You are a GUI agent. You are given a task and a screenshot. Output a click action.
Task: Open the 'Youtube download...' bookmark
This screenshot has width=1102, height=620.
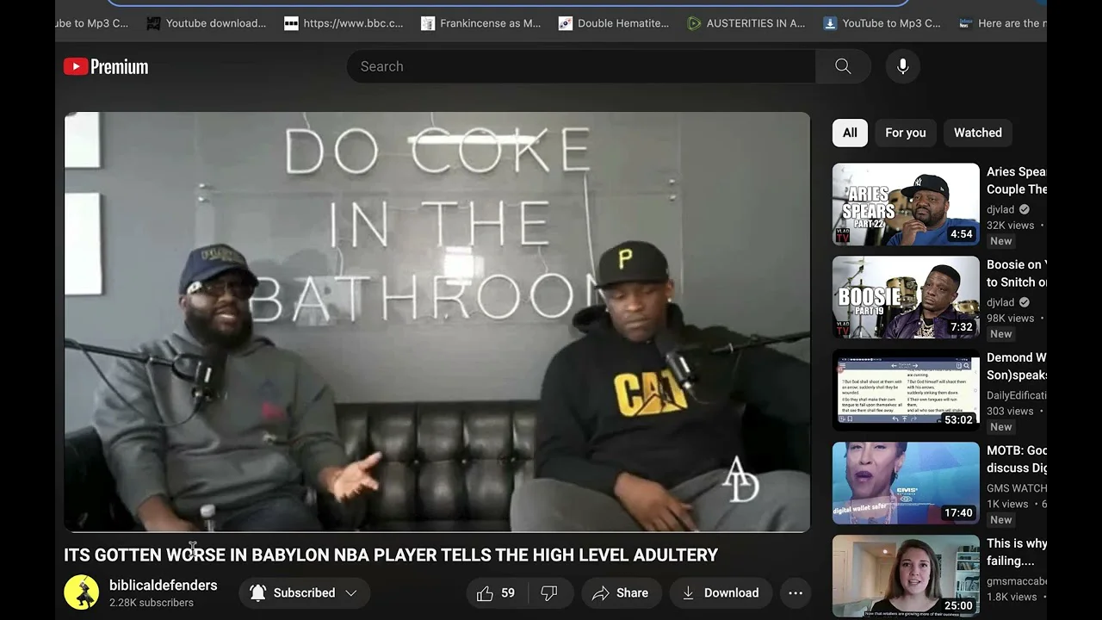click(x=206, y=23)
